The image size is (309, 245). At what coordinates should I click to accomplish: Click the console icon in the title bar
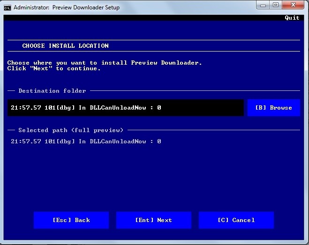(x=8, y=8)
